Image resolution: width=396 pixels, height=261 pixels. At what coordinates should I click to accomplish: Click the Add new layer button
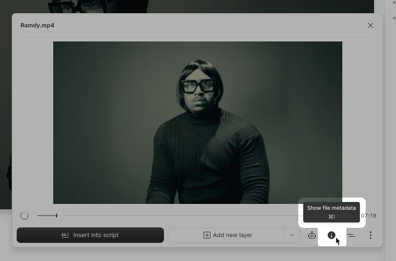coord(227,235)
